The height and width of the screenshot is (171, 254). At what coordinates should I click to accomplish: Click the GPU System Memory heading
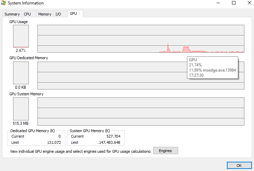(x=26, y=94)
